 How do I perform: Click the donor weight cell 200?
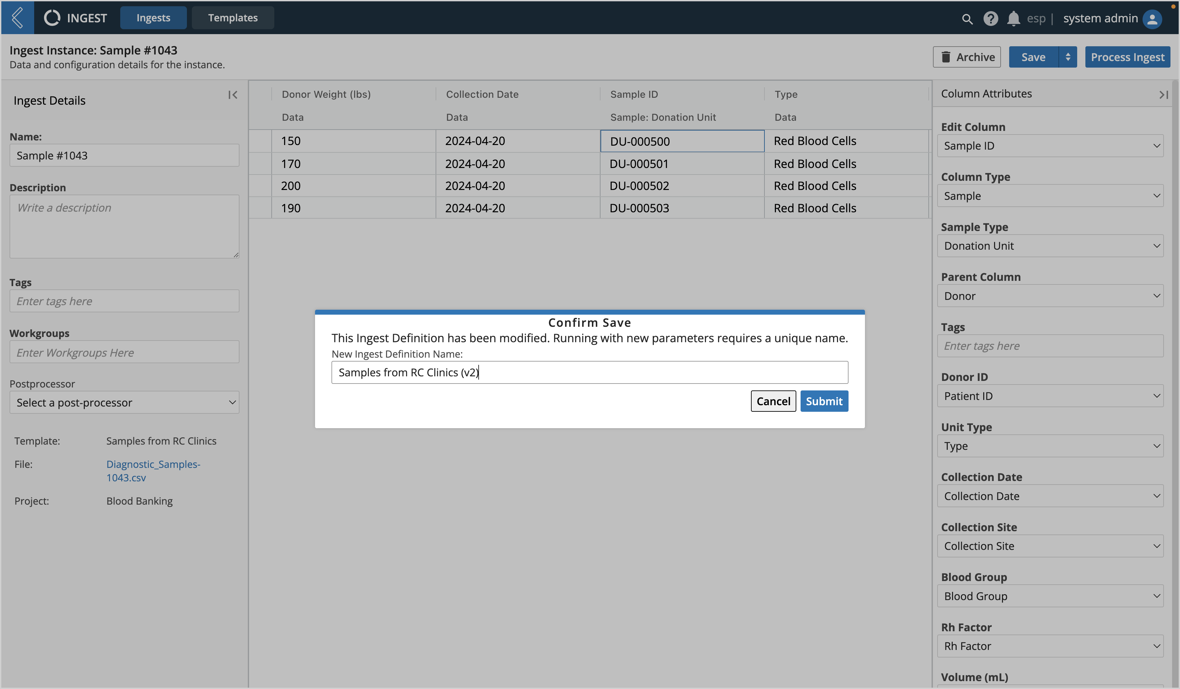[x=353, y=186]
